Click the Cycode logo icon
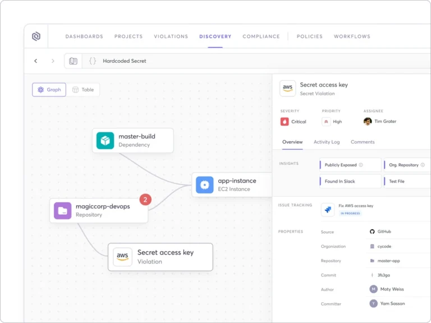The width and height of the screenshot is (431, 323). (x=36, y=36)
